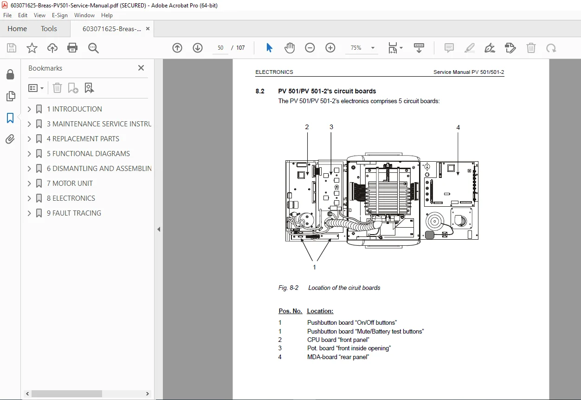The width and height of the screenshot is (581, 400).
Task: Close the Bookmarks panel
Action: 141,68
